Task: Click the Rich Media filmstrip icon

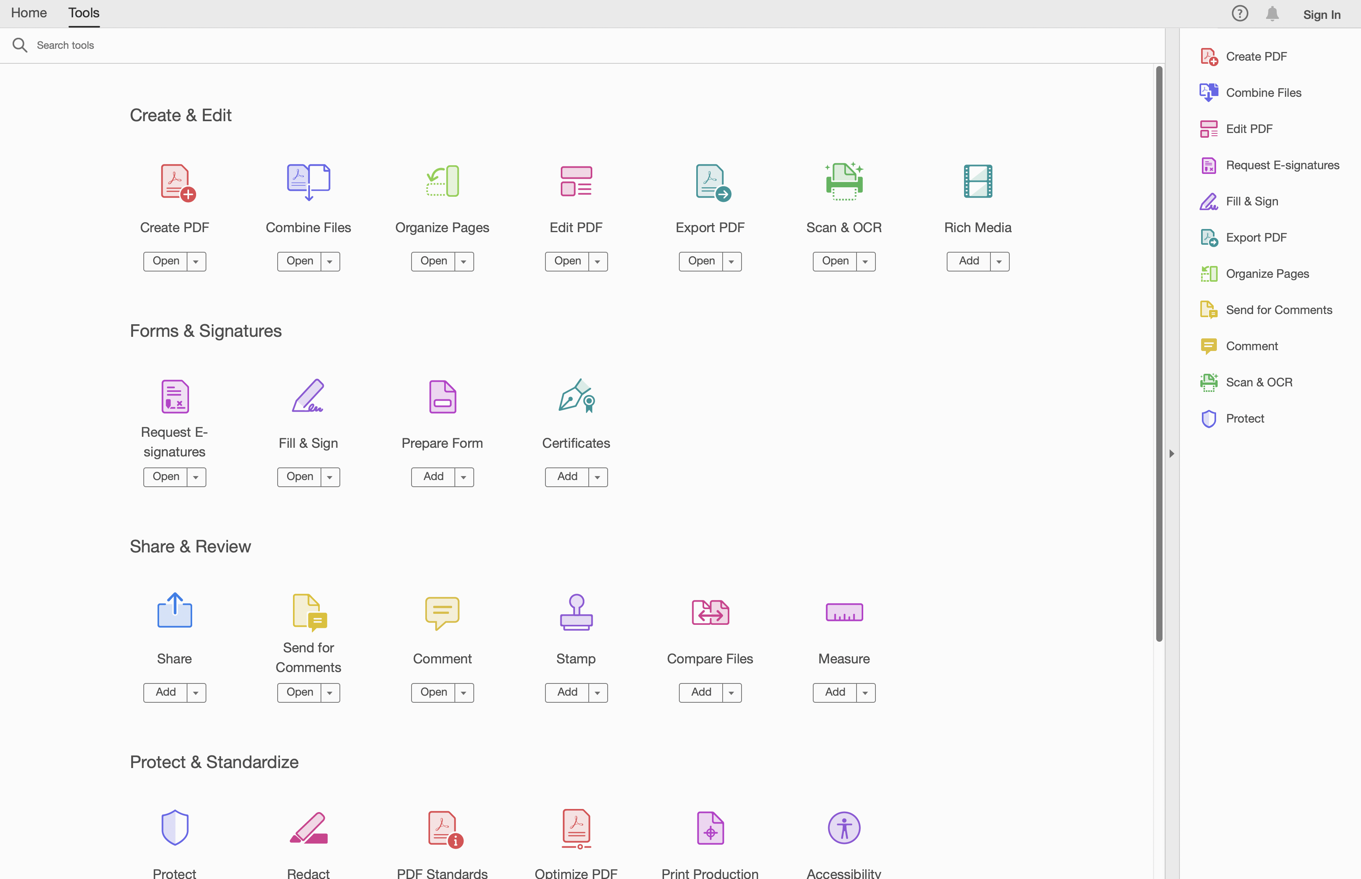Action: [978, 181]
